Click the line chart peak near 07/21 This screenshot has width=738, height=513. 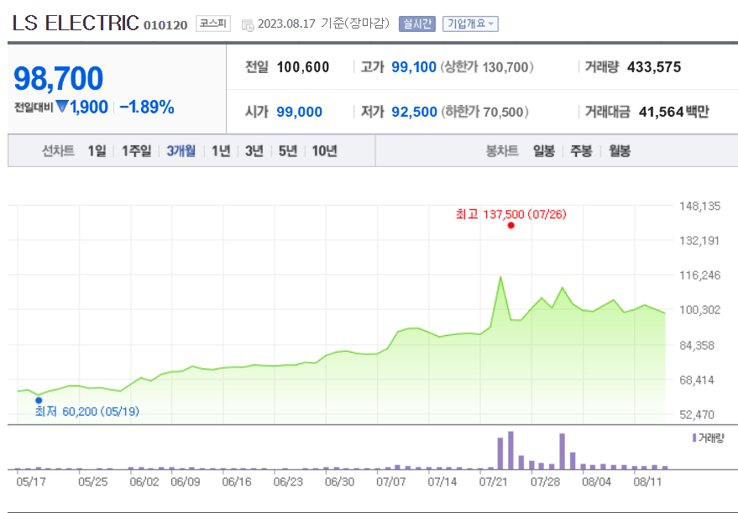pyautogui.click(x=500, y=277)
